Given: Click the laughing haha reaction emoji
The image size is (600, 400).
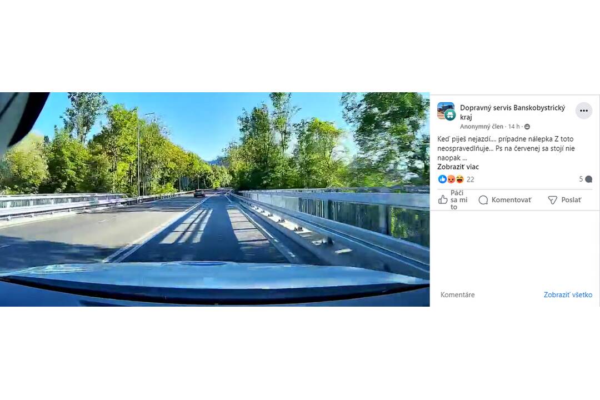Looking at the screenshot, I should pyautogui.click(x=459, y=179).
